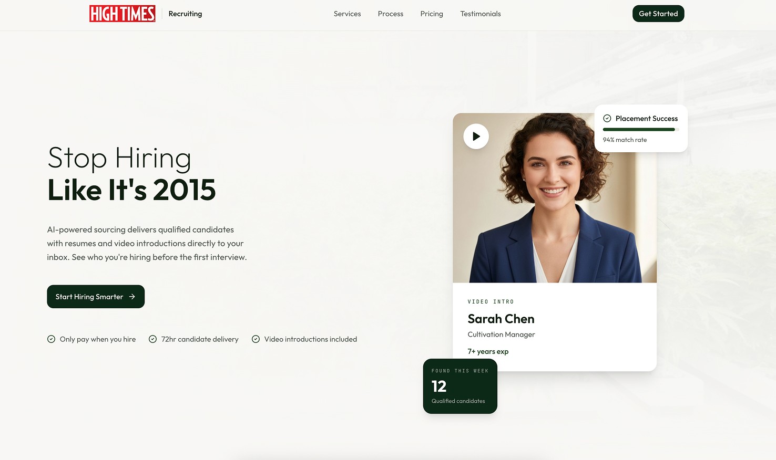Select the name Sarah Chen
The image size is (776, 460).
(501, 319)
